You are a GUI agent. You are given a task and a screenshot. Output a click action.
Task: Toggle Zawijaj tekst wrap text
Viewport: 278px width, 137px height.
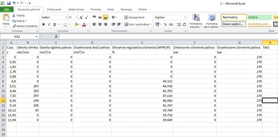[134, 18]
